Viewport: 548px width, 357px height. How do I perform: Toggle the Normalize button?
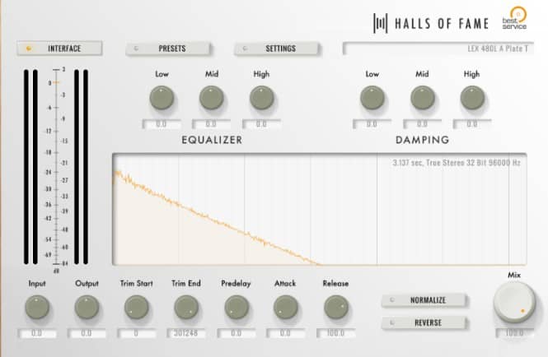[x=424, y=300]
